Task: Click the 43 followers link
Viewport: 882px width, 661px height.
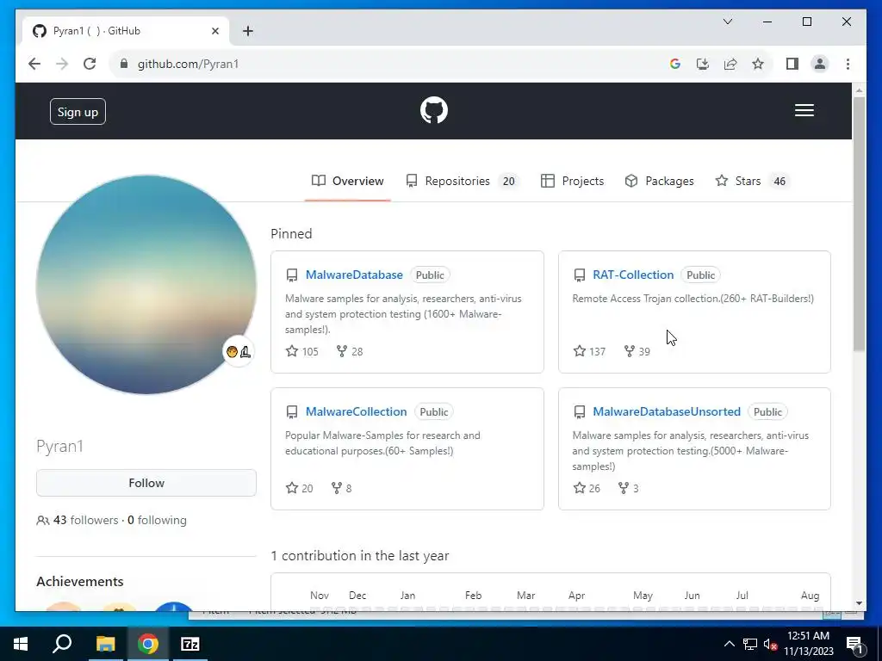Action: point(78,520)
